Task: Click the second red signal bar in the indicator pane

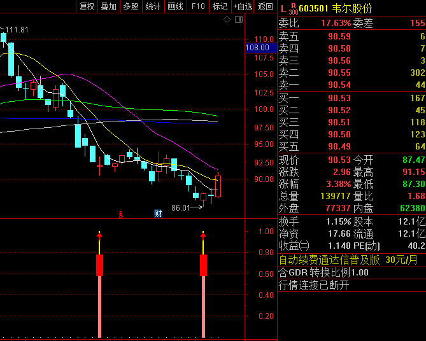Action: [x=203, y=284]
